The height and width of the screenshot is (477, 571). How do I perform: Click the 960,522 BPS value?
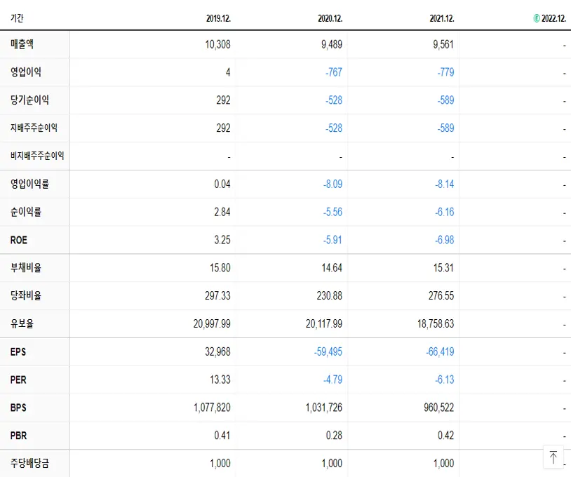click(439, 408)
